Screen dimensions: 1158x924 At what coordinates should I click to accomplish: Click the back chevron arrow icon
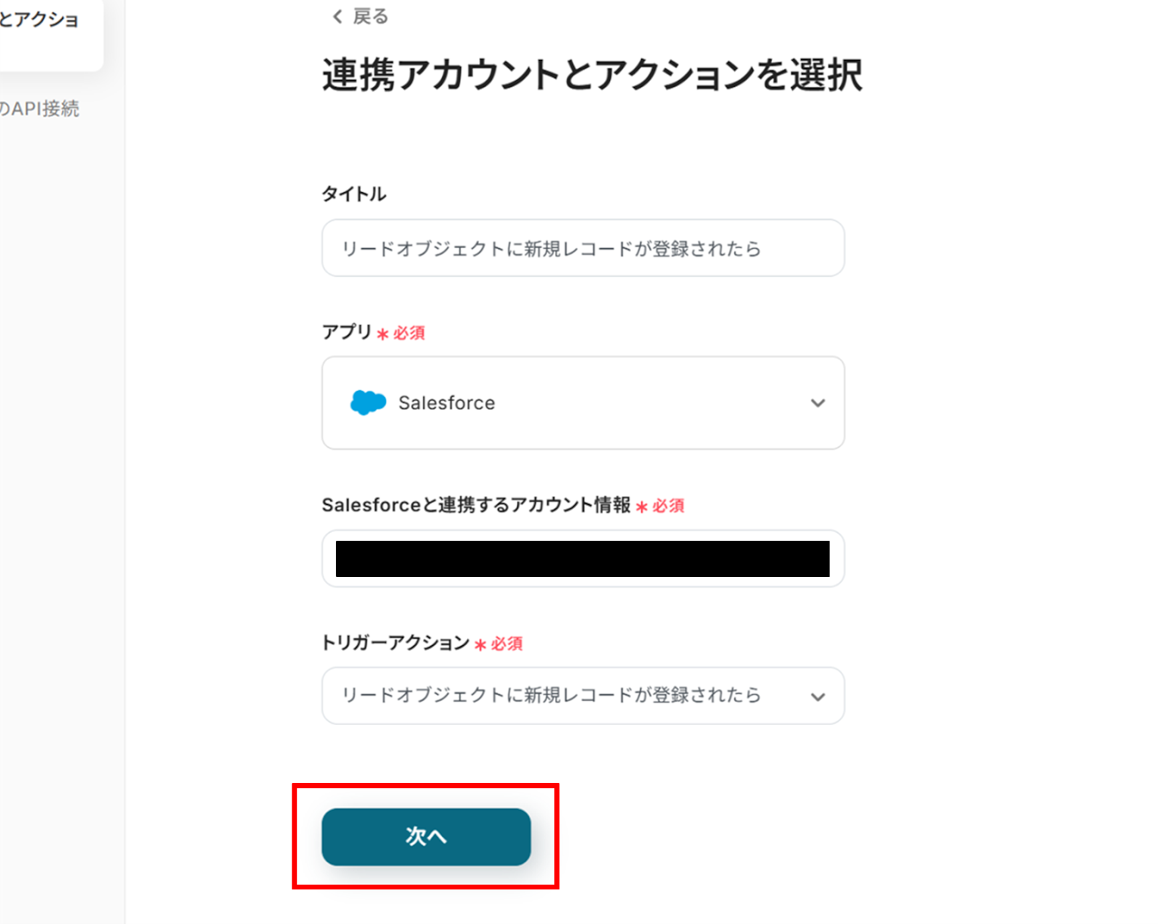(x=337, y=17)
